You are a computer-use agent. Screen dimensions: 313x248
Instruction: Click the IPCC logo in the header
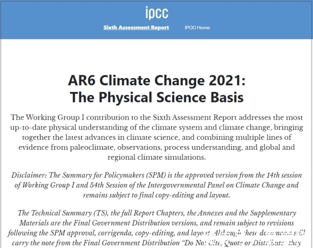click(156, 12)
